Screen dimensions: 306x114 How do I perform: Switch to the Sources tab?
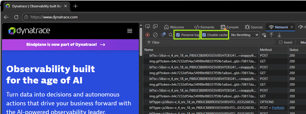coord(254,27)
